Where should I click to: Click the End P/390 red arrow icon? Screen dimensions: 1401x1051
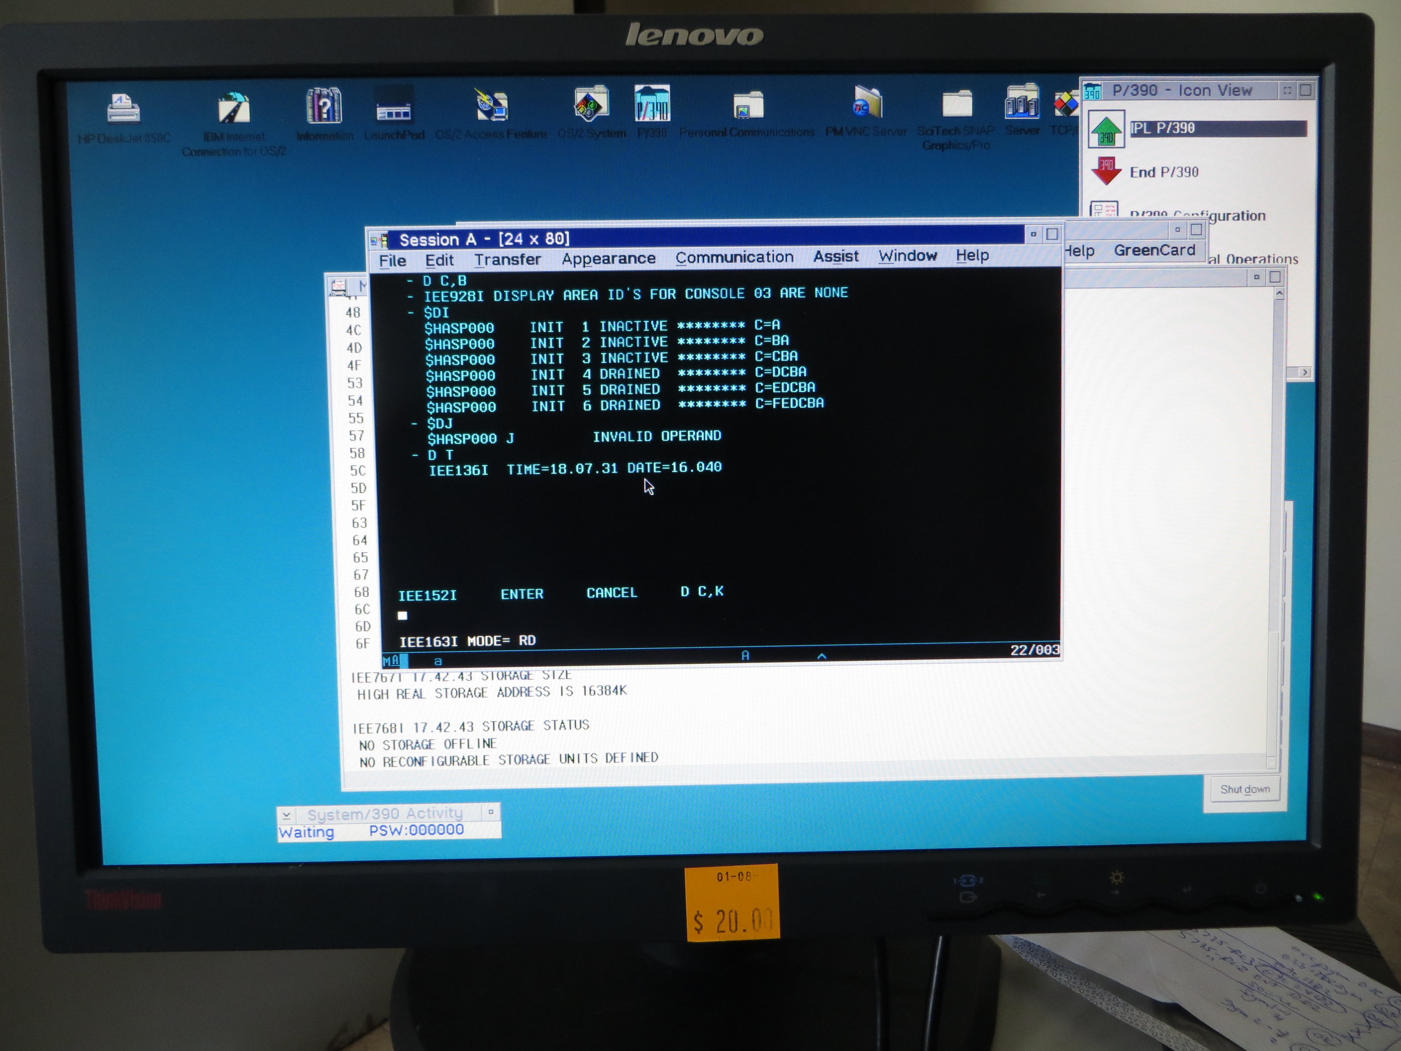pos(1106,172)
